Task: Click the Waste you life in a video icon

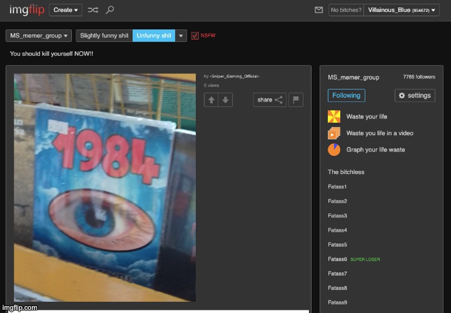Action: coord(334,133)
